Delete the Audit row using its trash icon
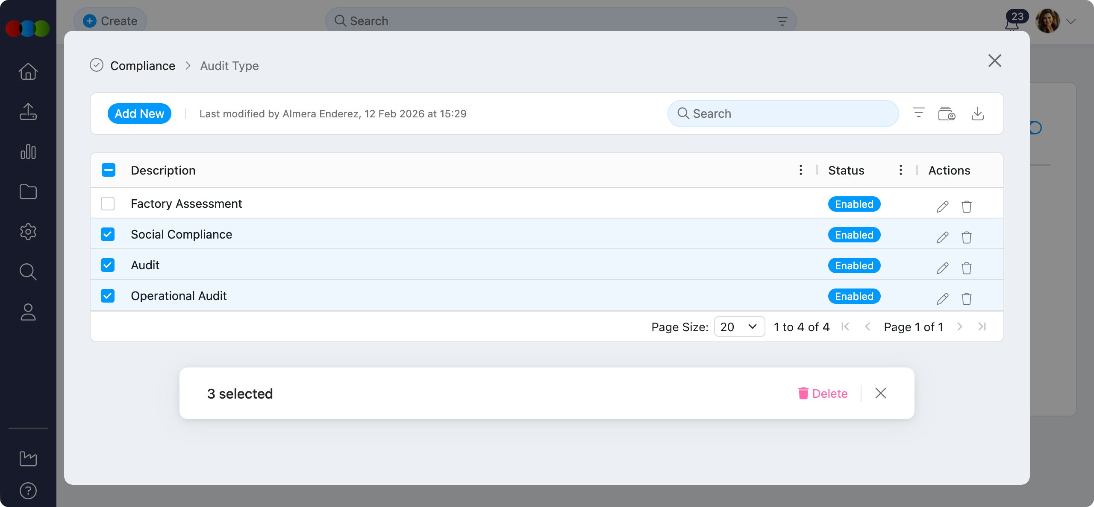 (x=967, y=268)
